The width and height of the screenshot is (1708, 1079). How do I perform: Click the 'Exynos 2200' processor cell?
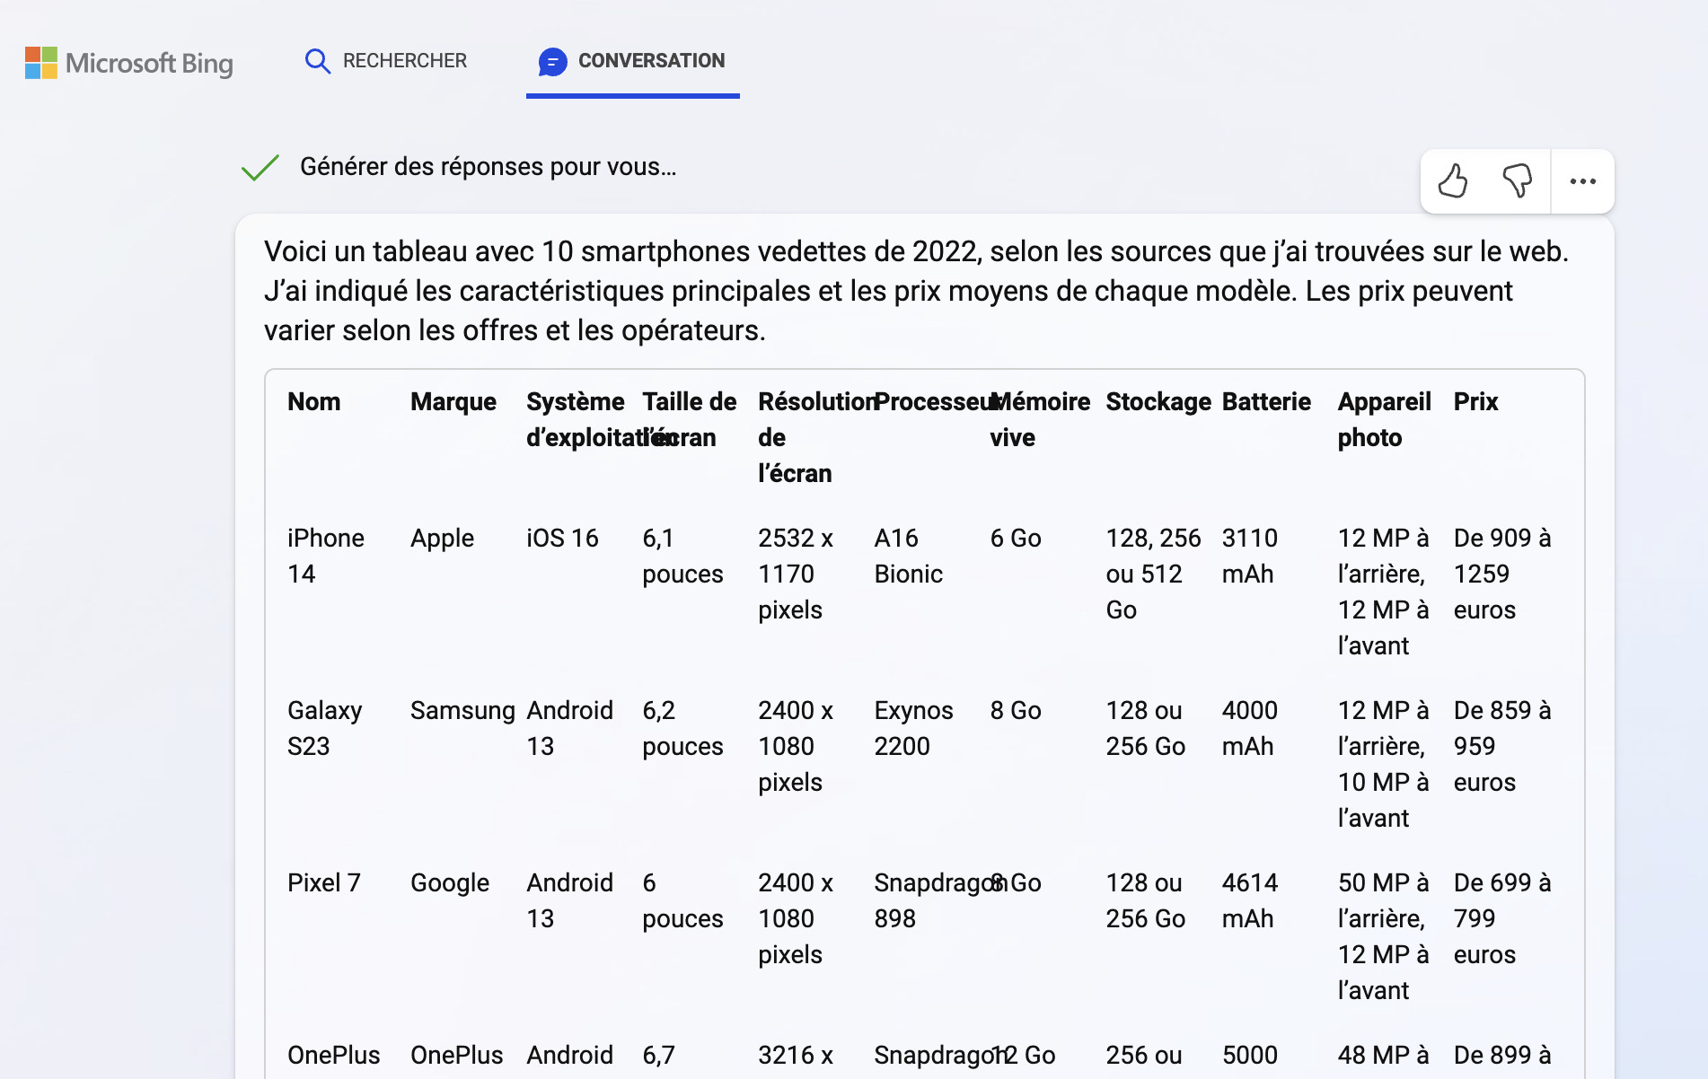tap(913, 728)
